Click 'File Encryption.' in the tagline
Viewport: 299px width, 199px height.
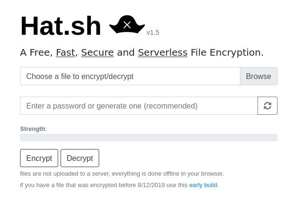(x=227, y=52)
